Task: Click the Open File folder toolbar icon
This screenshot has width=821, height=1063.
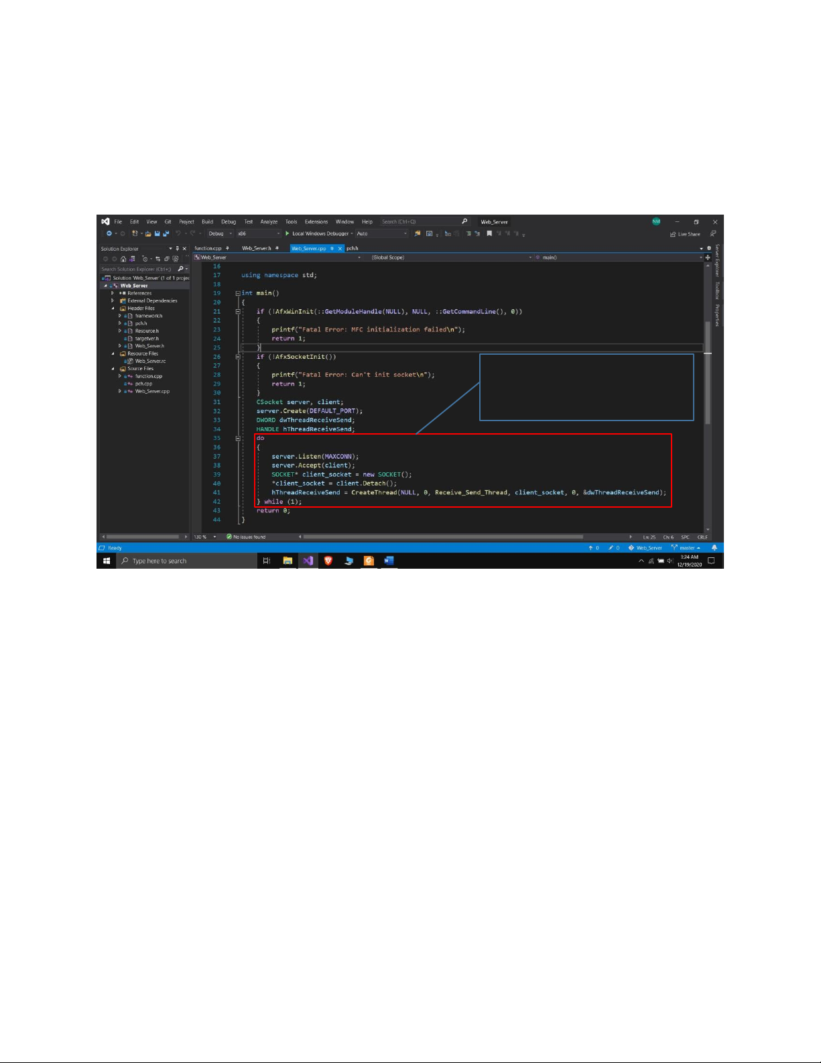Action: pyautogui.click(x=147, y=234)
